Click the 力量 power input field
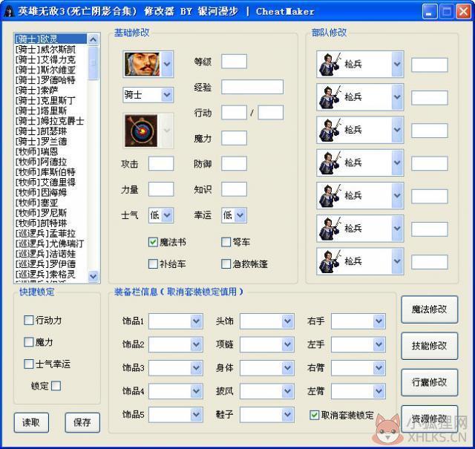This screenshot has height=449, width=475. 161,189
